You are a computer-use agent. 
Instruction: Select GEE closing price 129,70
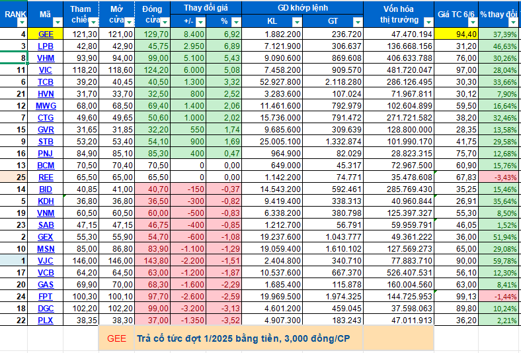tap(153, 34)
